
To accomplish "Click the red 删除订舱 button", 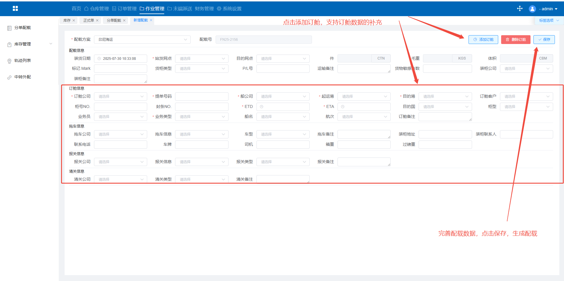I will click(x=516, y=40).
